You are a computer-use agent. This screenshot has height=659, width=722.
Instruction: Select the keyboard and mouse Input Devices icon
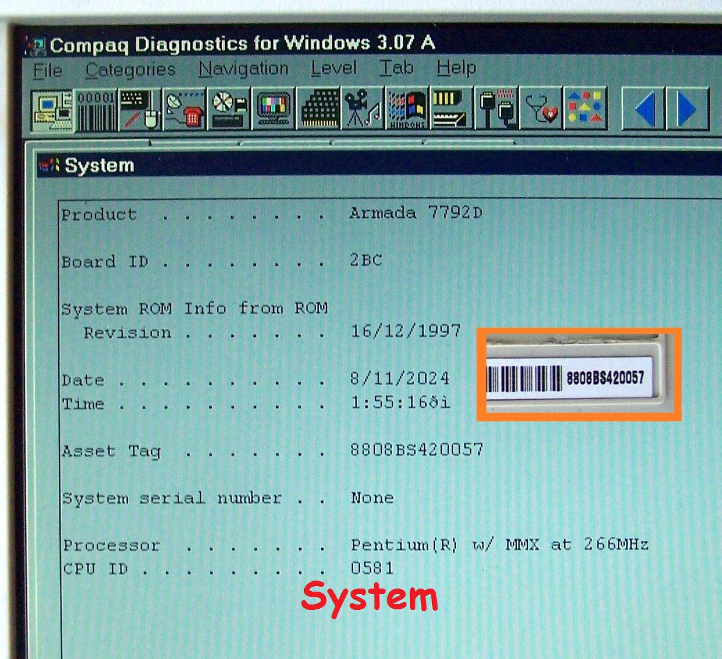(140, 110)
